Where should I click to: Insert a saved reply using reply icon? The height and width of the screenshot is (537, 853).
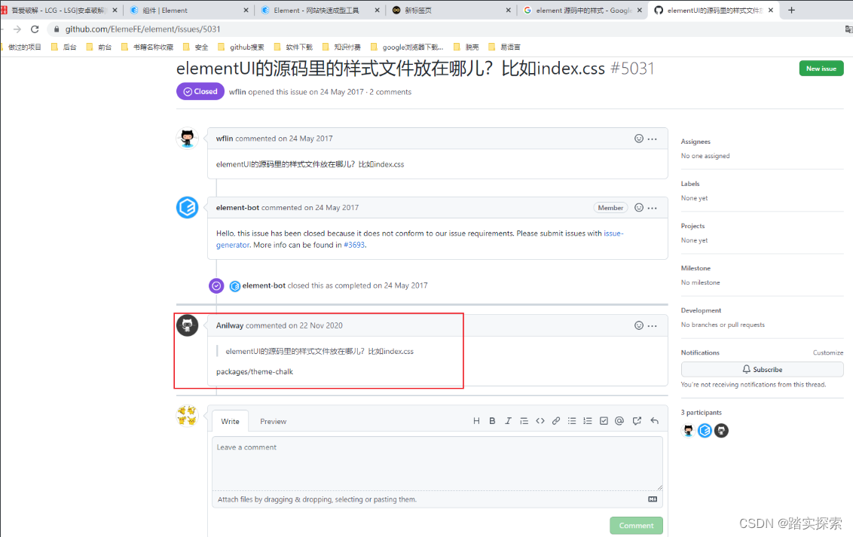[654, 421]
